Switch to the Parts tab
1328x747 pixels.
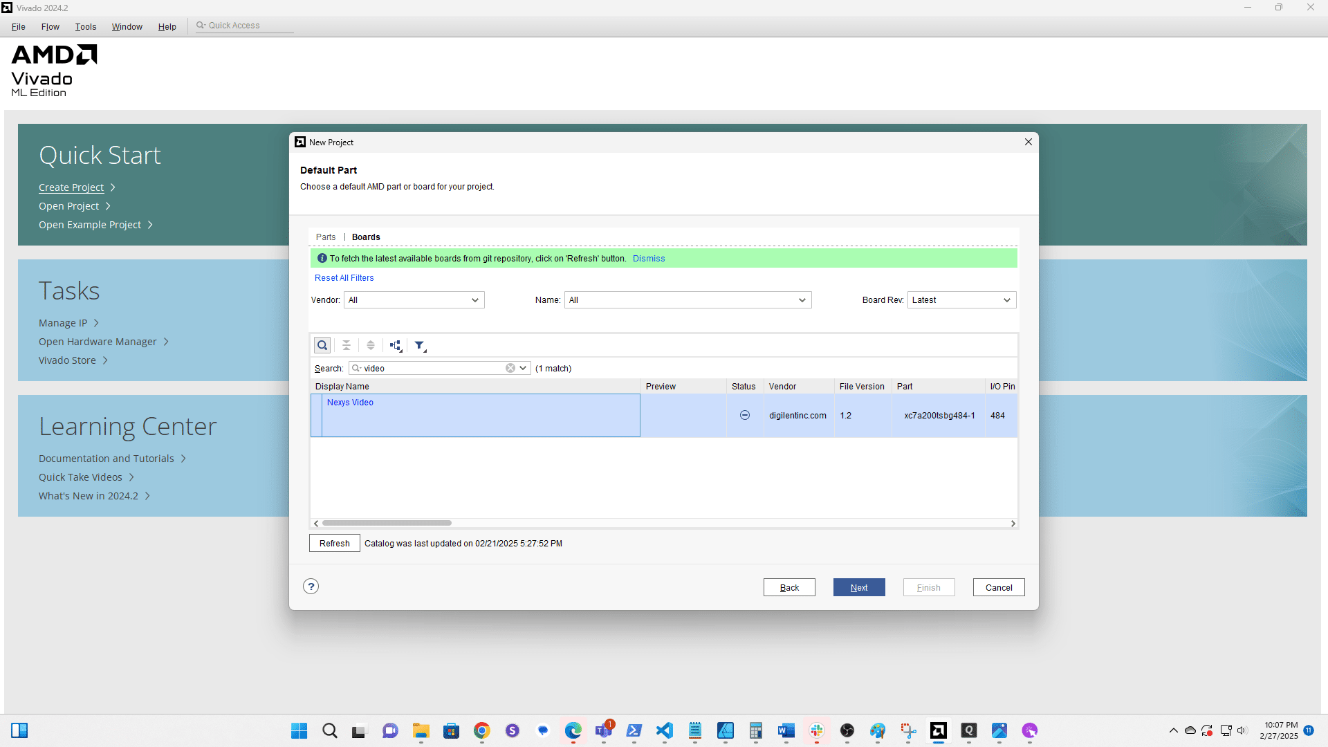click(x=326, y=237)
